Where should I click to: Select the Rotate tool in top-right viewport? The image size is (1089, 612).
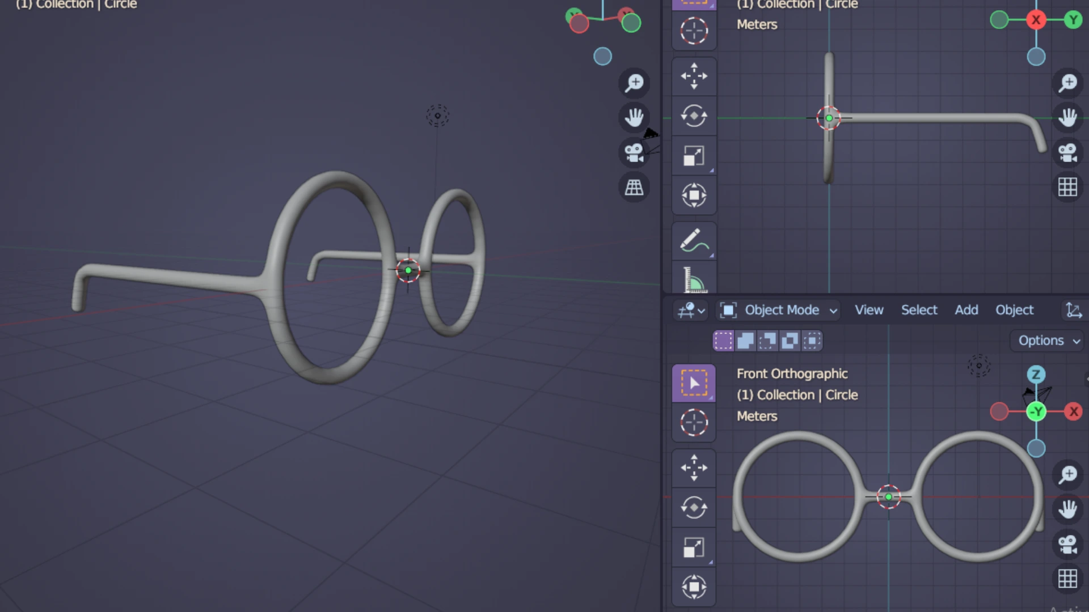(694, 116)
